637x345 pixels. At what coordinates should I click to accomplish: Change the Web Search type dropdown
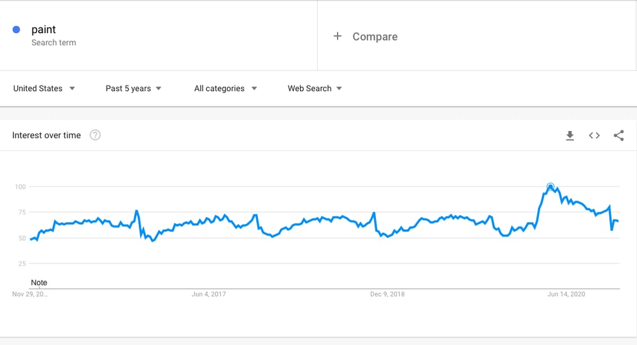[x=315, y=88]
